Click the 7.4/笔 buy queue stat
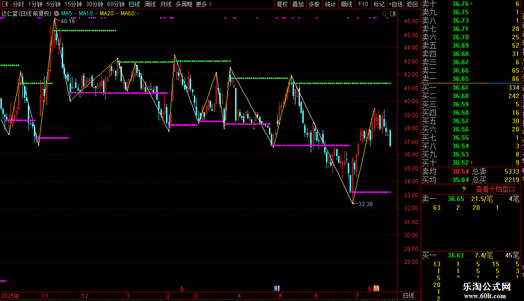 point(484,255)
